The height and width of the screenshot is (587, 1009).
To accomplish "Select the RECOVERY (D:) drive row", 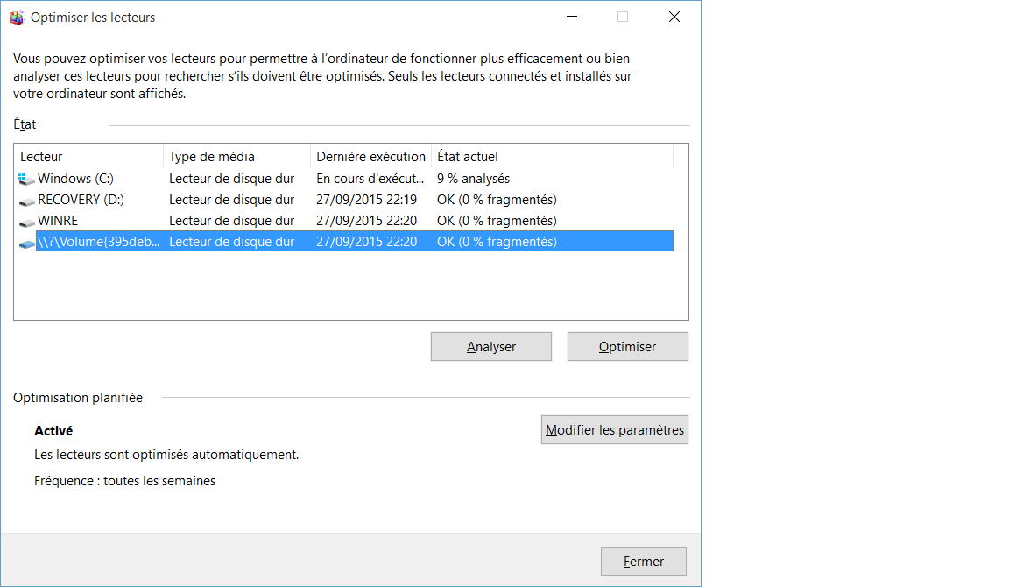I will [346, 200].
